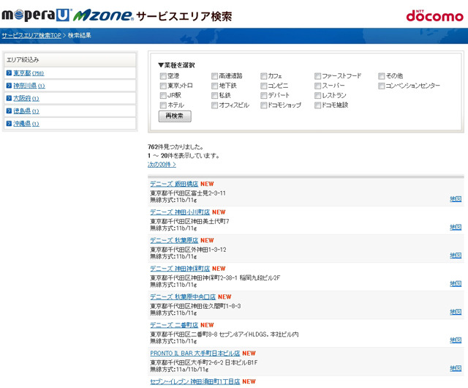Check the 空港 checkbox
Screen dimensions: 468x388
[x=163, y=76]
